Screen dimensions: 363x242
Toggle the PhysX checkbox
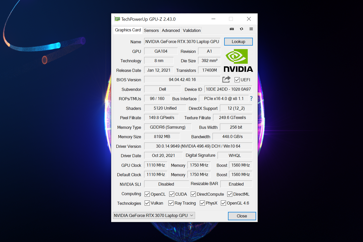point(202,203)
